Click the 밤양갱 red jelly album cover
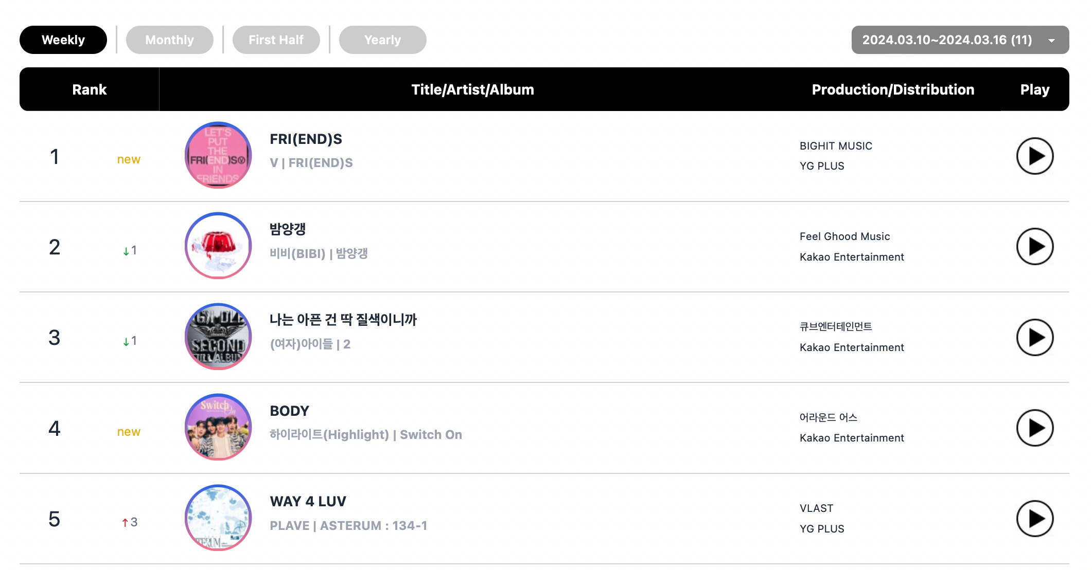The image size is (1092, 570). click(218, 246)
